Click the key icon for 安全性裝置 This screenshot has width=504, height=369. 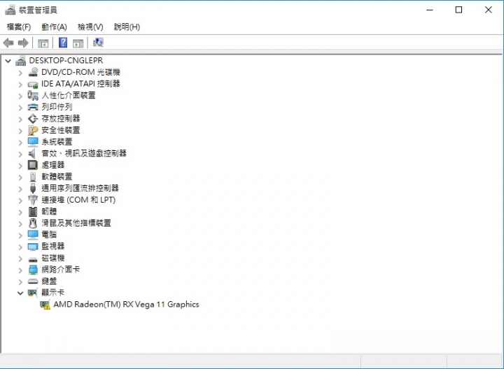(x=33, y=130)
